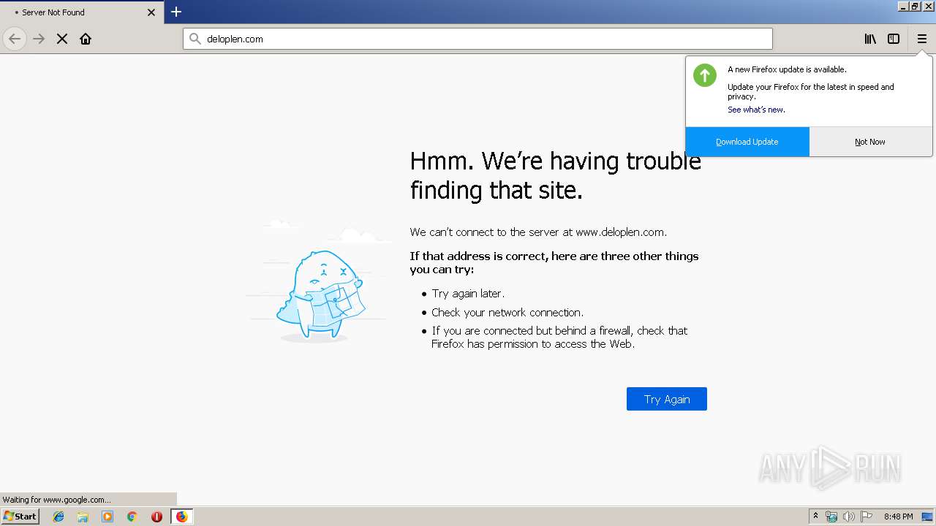936x526 pixels.
Task: Open the Windows Start menu
Action: [x=20, y=516]
